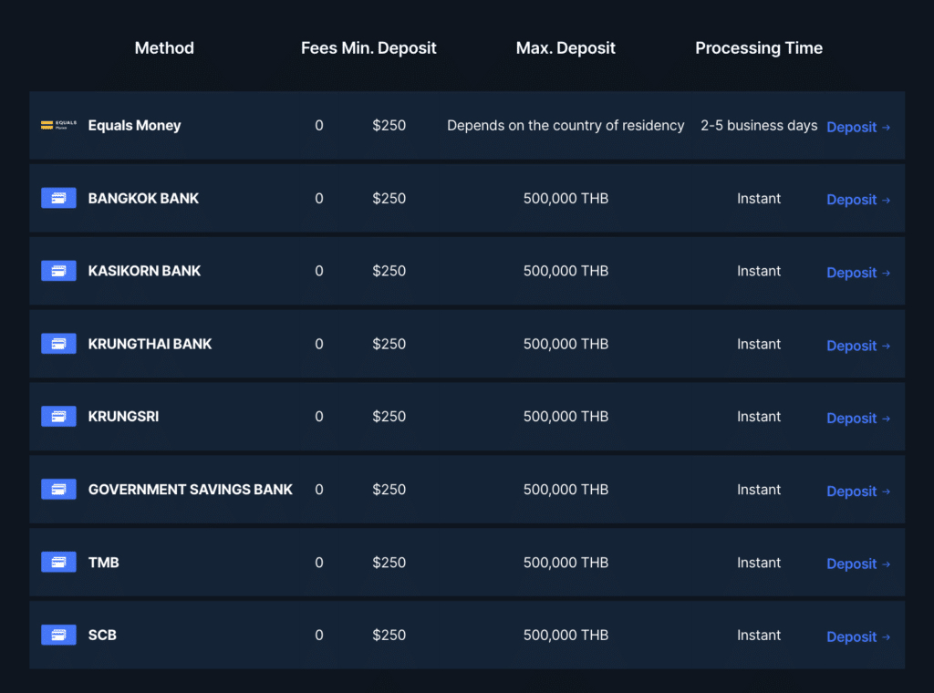934x693 pixels.
Task: Click the card icon beside TMB
Action: click(58, 562)
